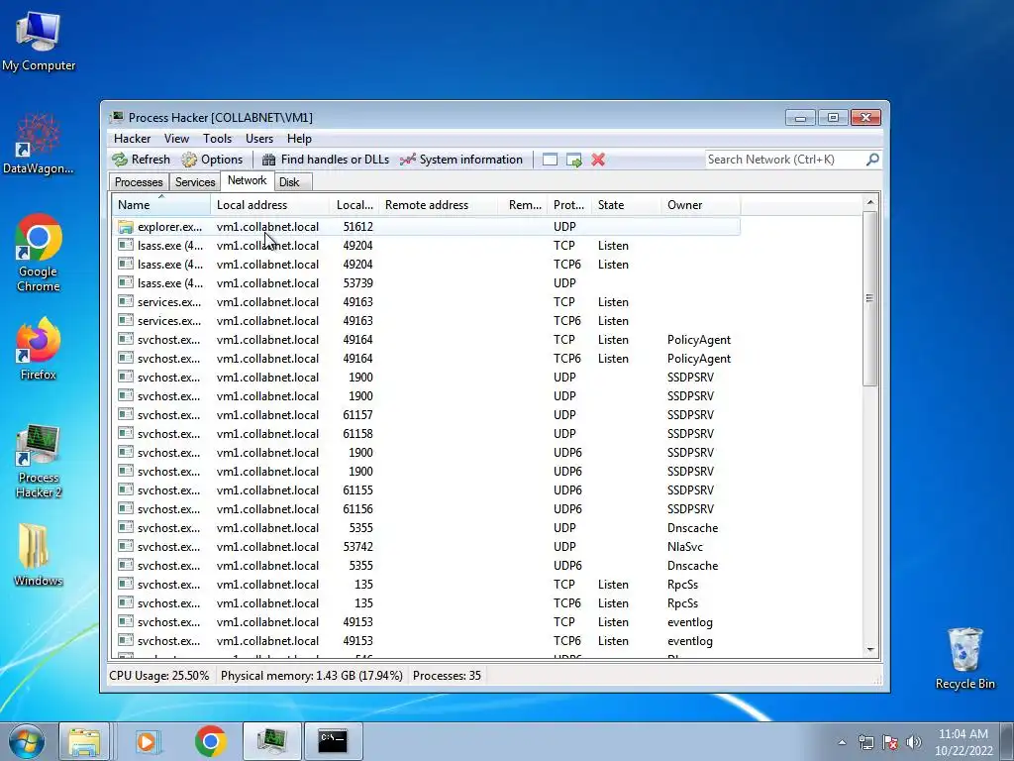Open the Hacker menu
The height and width of the screenshot is (761, 1014).
click(x=132, y=139)
